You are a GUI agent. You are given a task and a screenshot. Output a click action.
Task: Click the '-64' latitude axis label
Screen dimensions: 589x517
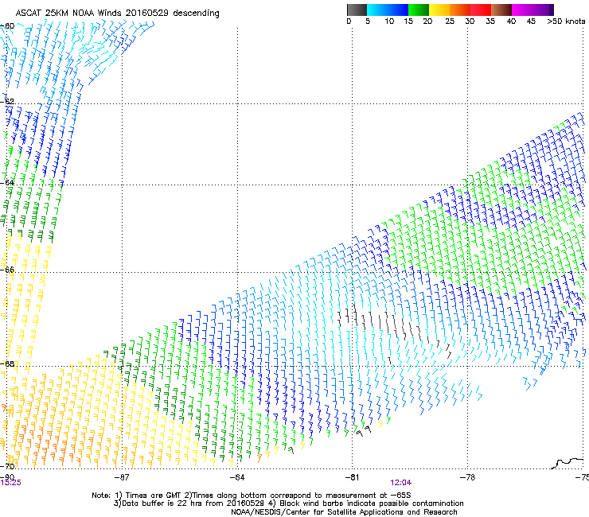(x=7, y=182)
